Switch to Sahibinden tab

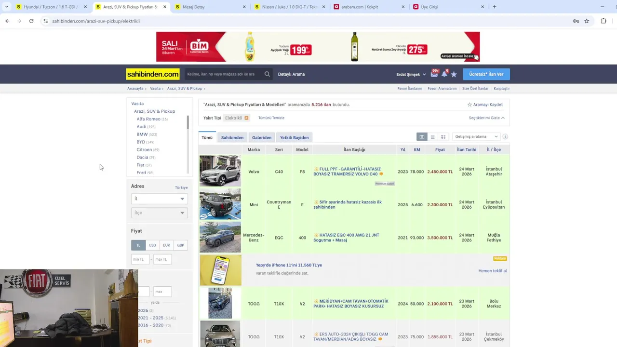coord(232,137)
